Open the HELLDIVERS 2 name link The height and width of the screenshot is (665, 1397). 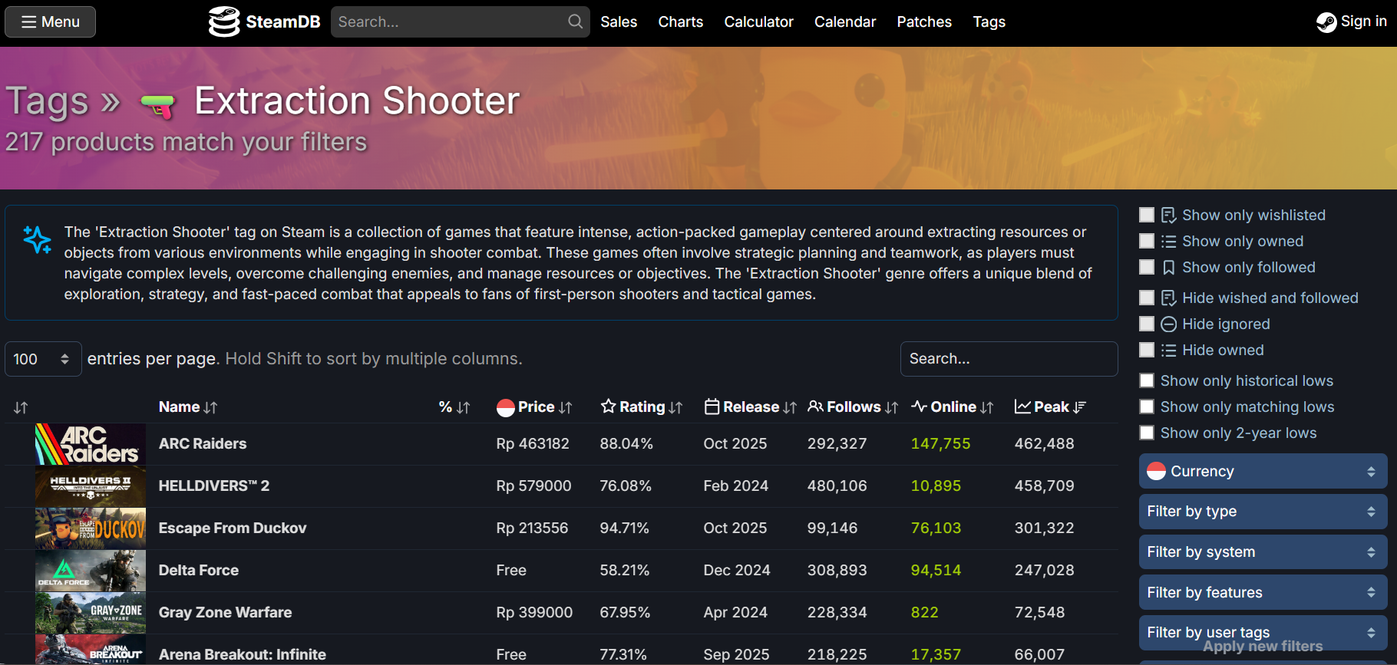(214, 486)
